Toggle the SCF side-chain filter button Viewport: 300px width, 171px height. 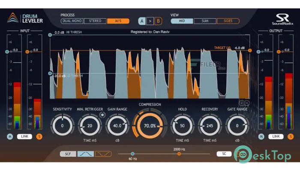coord(68,154)
